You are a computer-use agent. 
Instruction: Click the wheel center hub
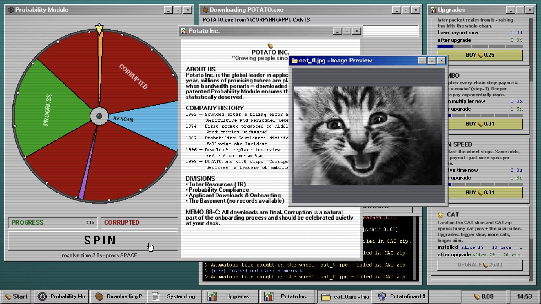coord(99,116)
